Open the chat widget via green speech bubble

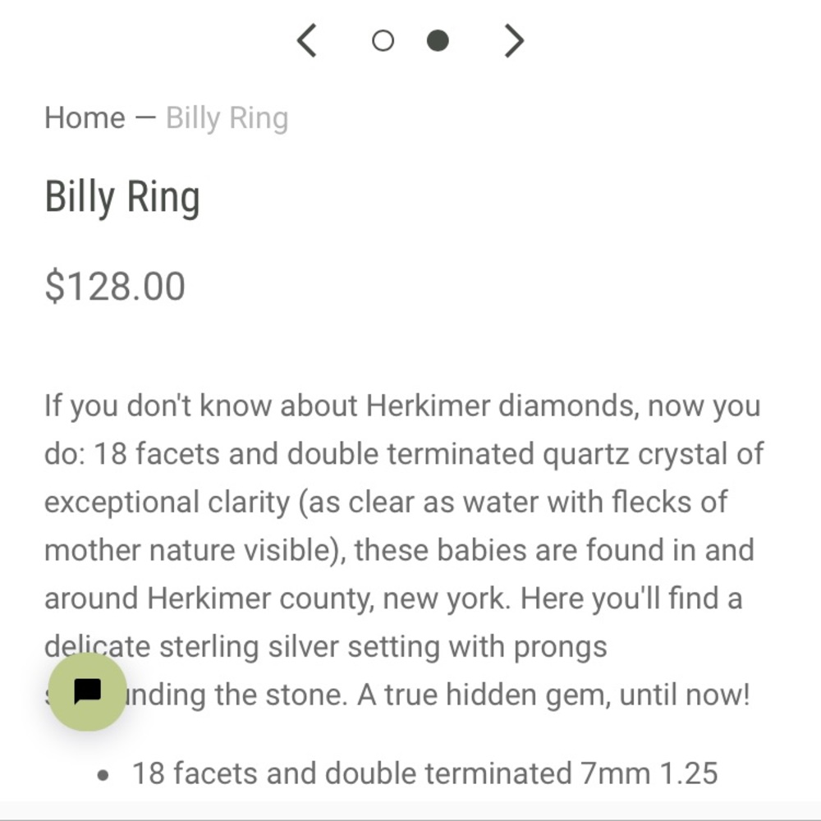89,695
